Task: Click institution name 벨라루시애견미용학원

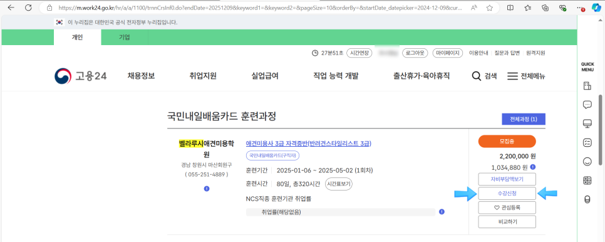Action: 207,149
